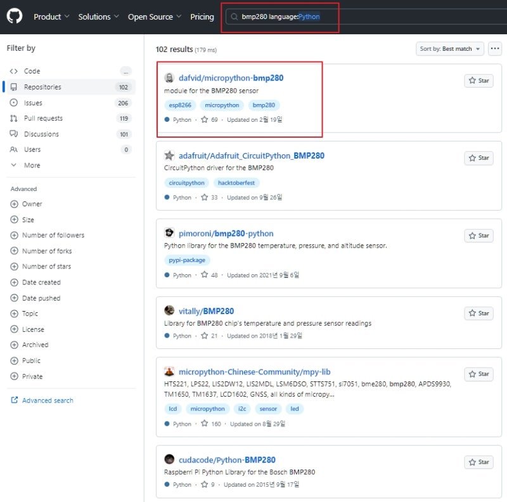Click the pimoroni avatar icon
This screenshot has height=502, width=507.
[169, 233]
